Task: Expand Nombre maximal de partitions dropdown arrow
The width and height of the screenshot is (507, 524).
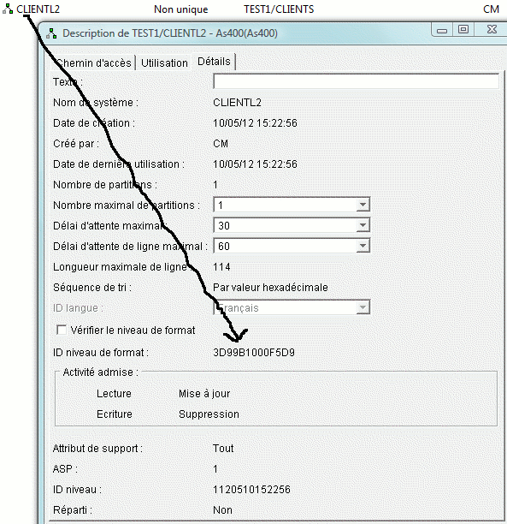Action: click(363, 205)
